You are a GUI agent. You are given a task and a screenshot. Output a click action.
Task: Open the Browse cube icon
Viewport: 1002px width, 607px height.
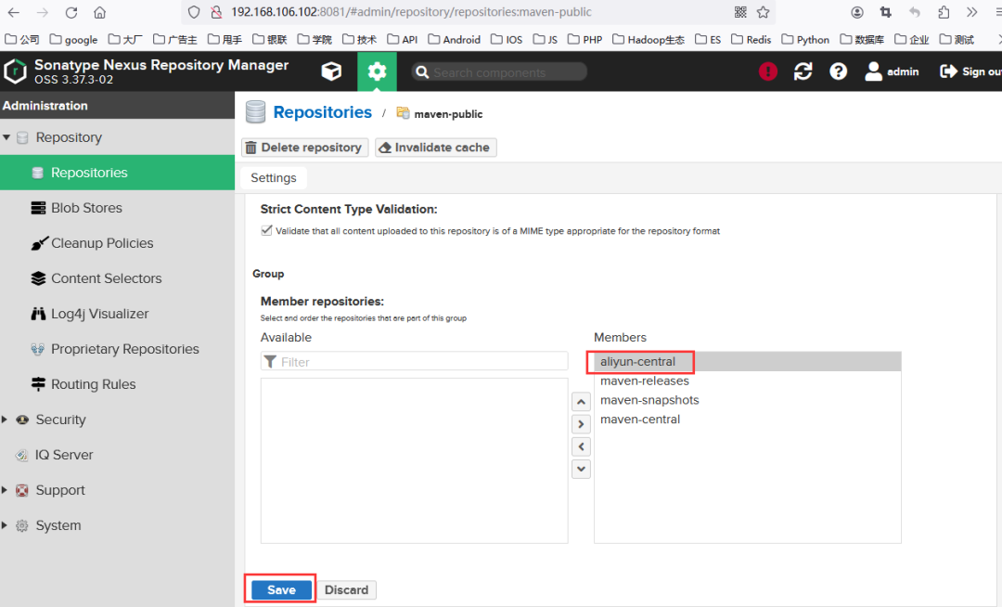point(331,71)
